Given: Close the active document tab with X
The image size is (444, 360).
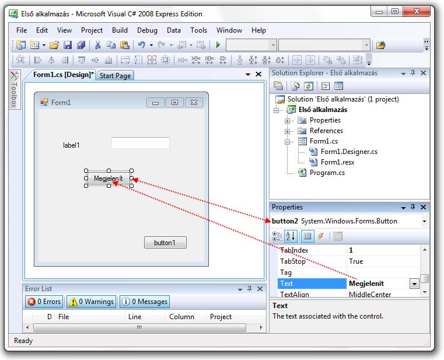Looking at the screenshot, I should [258, 74].
